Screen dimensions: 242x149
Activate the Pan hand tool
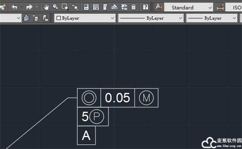[x=46, y=7]
